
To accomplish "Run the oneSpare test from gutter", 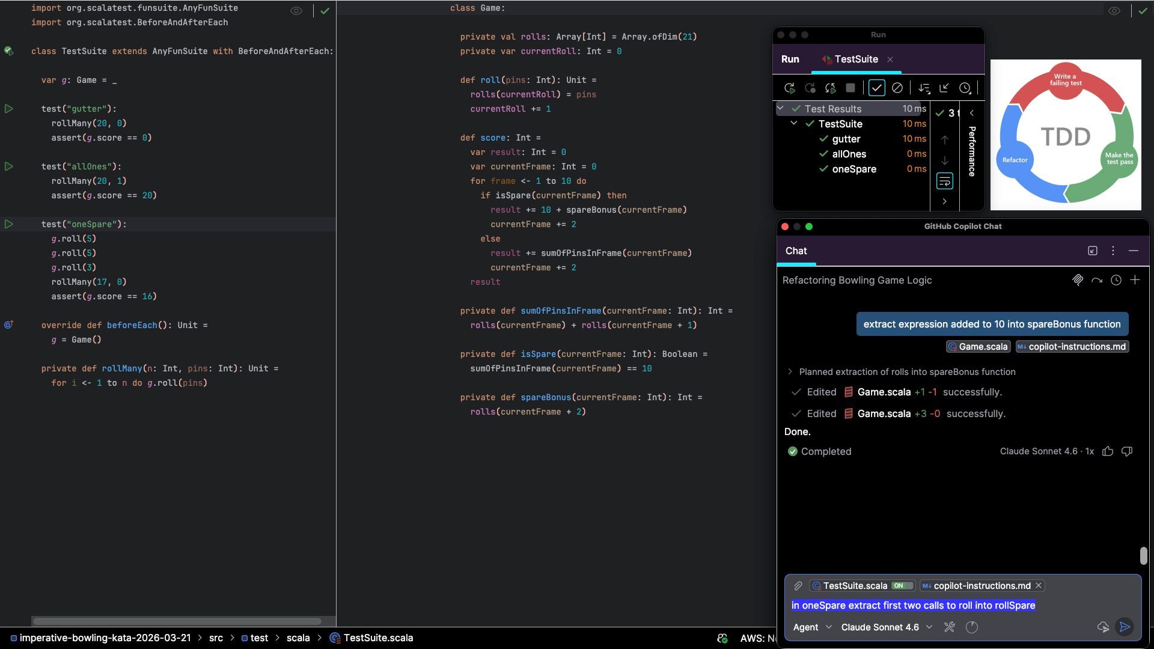I will coord(9,224).
